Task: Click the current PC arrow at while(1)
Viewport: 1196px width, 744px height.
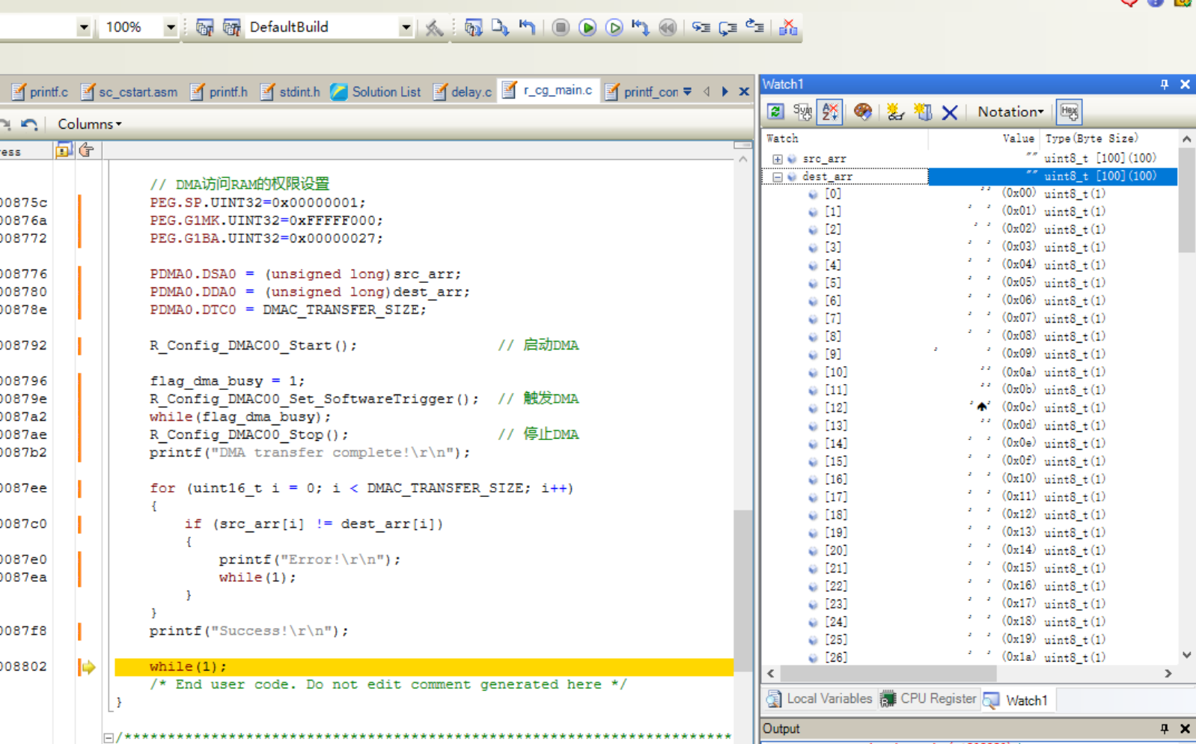Action: (88, 667)
